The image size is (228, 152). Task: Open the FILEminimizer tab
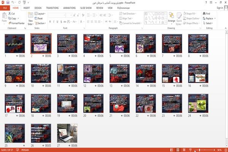tap(123, 8)
